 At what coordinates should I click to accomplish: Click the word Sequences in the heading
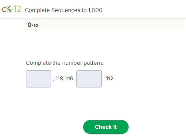pos(66,10)
